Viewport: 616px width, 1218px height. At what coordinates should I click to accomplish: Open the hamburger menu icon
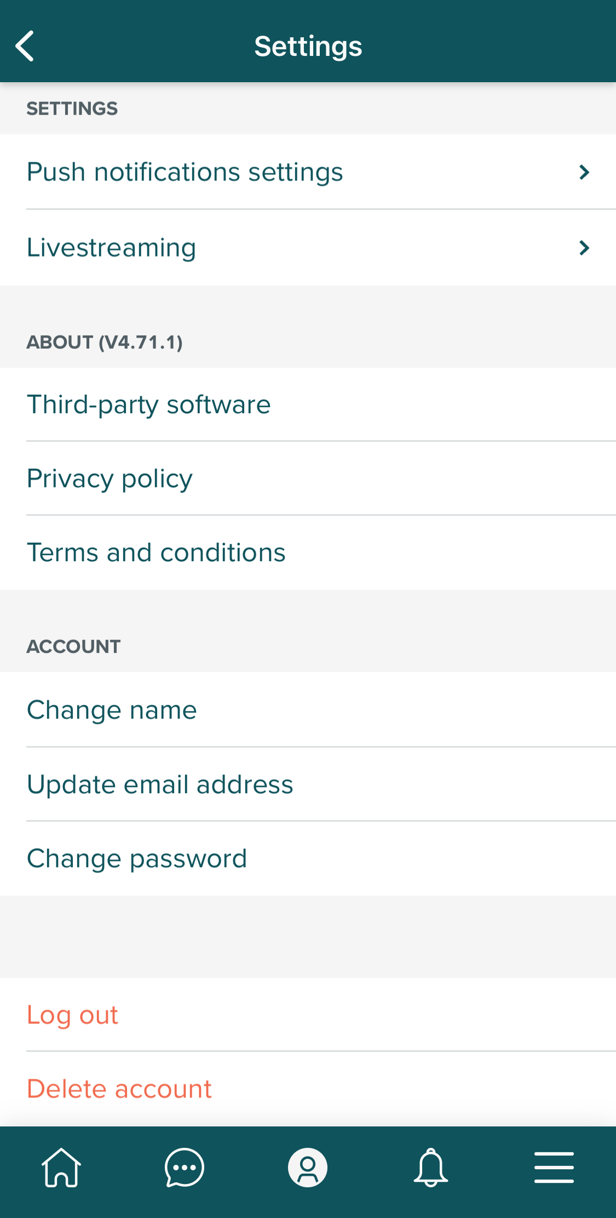tap(554, 1168)
